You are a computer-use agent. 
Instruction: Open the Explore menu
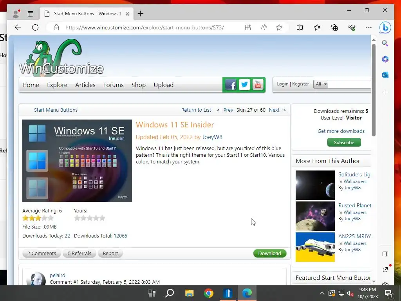click(57, 85)
